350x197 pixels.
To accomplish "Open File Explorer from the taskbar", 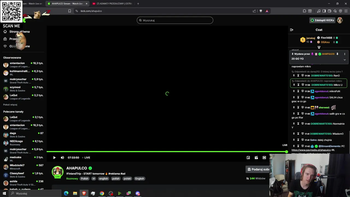I will [75, 193].
